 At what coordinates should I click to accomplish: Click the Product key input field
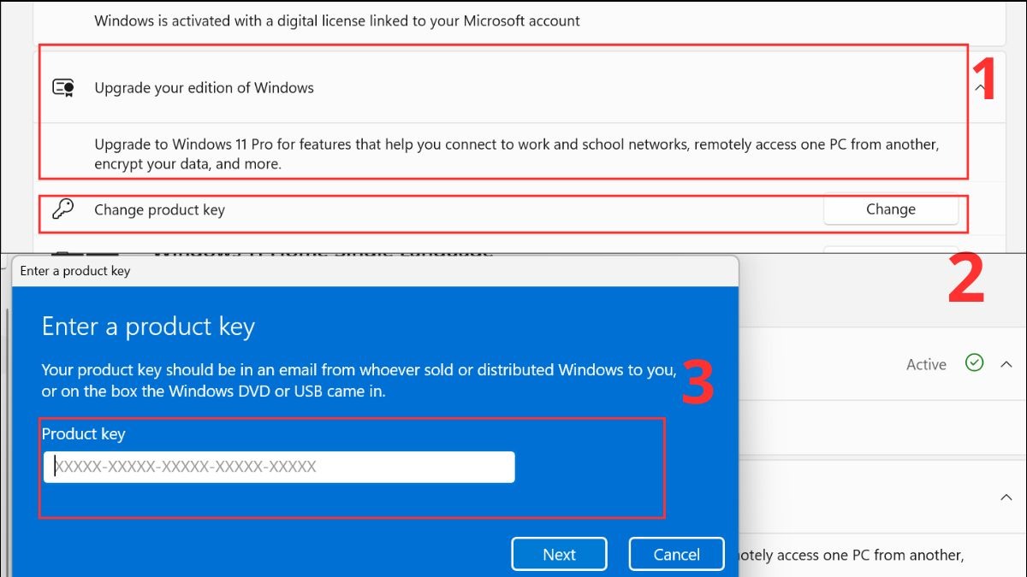pyautogui.click(x=279, y=467)
